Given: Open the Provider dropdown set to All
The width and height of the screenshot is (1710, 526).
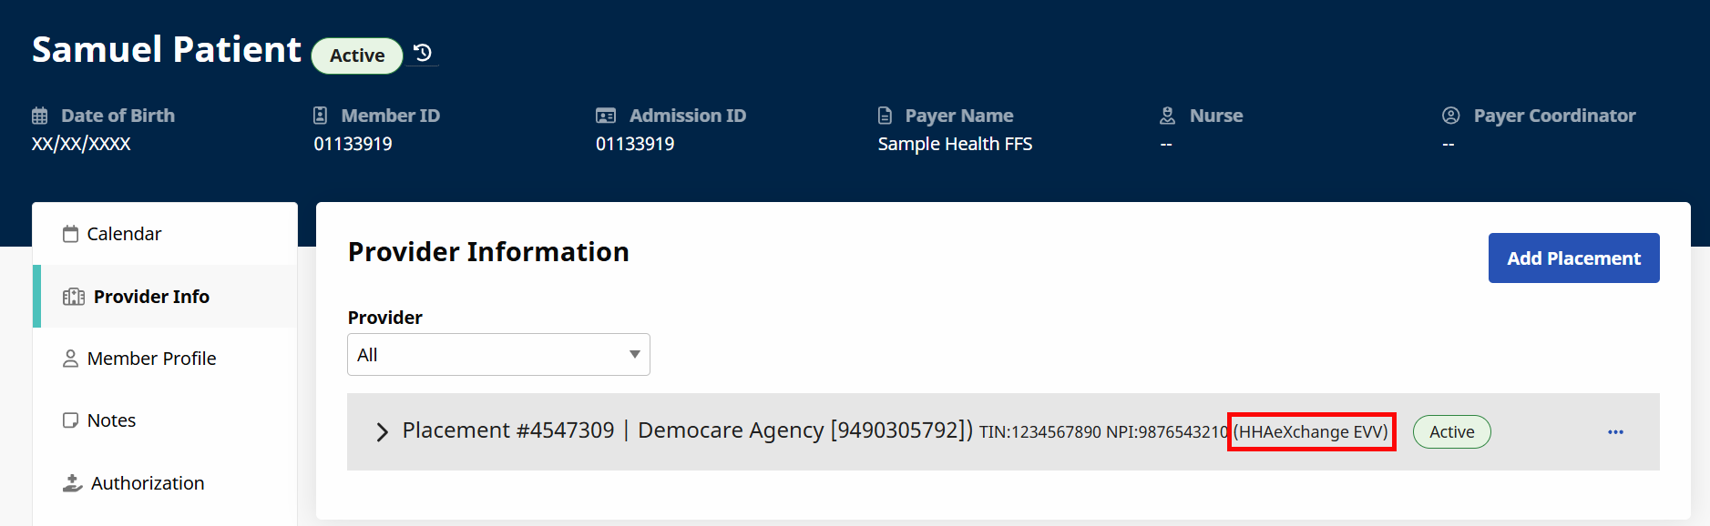Looking at the screenshot, I should pos(497,355).
